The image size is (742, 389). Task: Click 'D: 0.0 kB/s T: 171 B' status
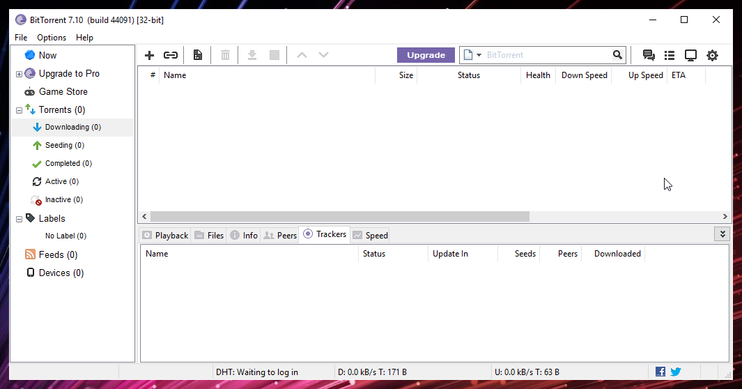click(373, 372)
